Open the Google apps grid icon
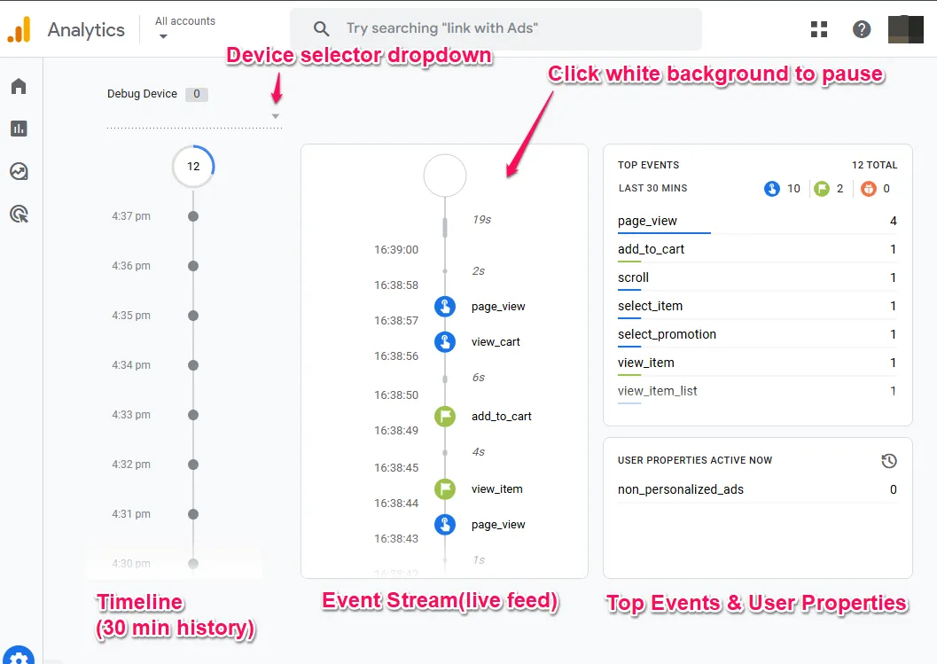Viewport: 937px width, 664px height. pos(819,29)
